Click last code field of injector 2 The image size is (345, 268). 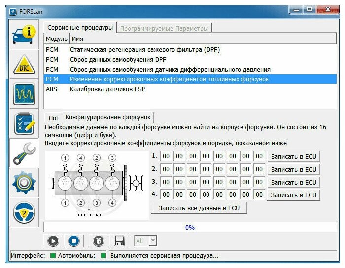tap(259, 169)
